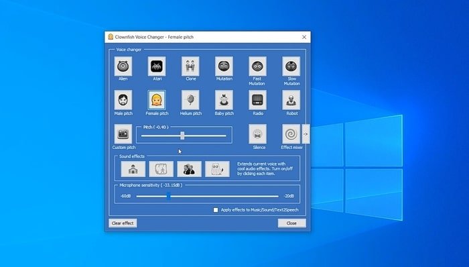
Task: Click the Female pitch icon
Action: tap(156, 100)
